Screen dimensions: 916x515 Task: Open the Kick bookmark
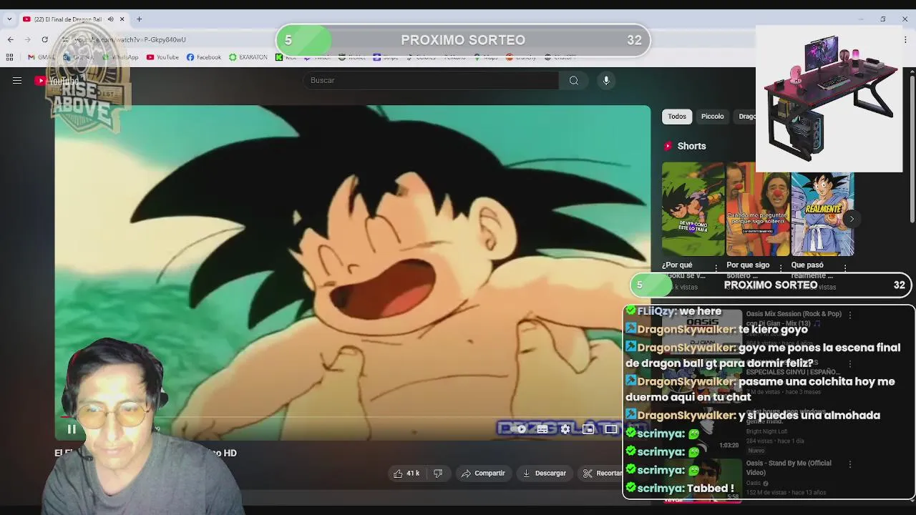(x=286, y=57)
